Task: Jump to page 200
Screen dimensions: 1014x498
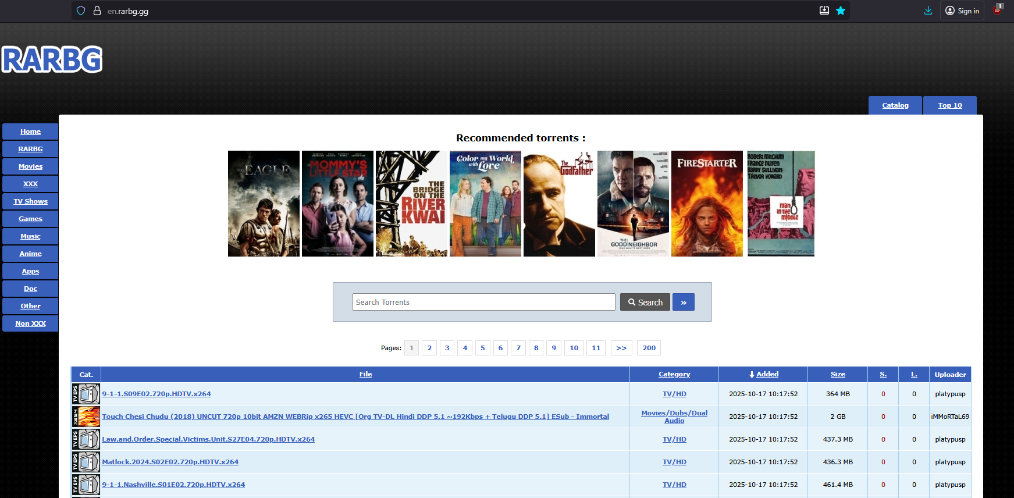Action: click(649, 348)
